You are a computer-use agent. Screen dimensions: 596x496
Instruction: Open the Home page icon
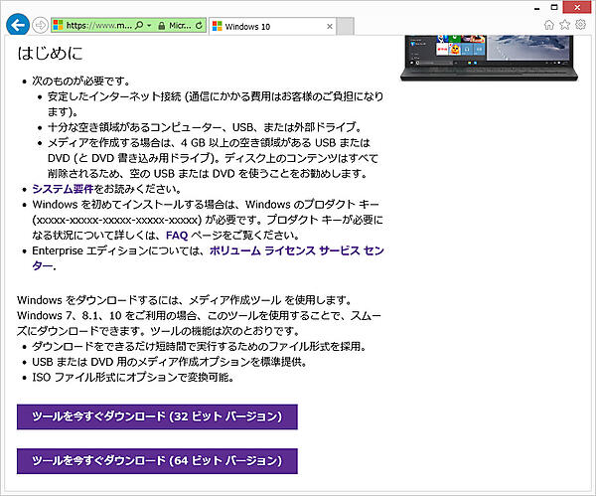pos(549,25)
